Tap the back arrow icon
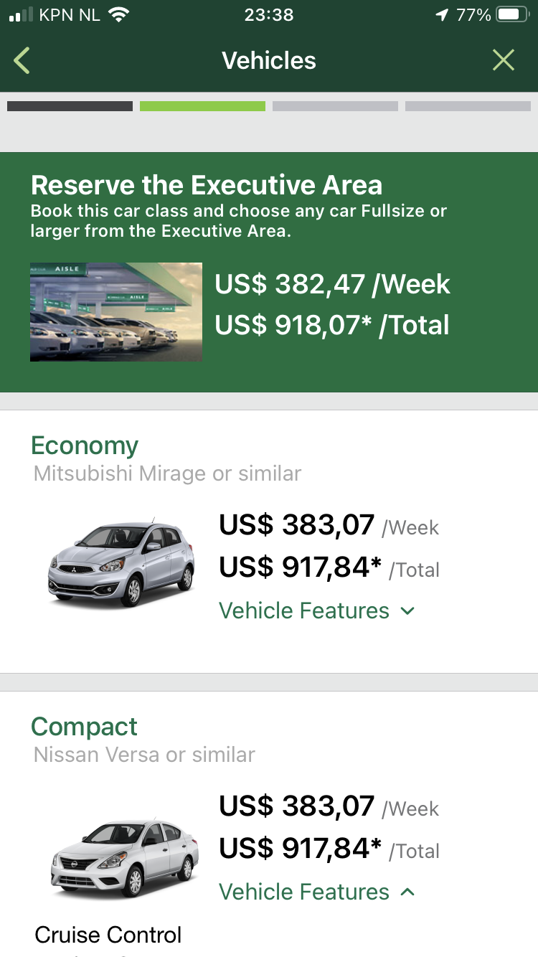 coord(22,61)
